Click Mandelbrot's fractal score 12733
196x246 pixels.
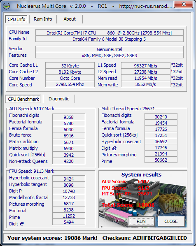tap(69, 197)
